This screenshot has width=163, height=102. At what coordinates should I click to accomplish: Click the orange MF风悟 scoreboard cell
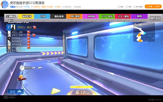click(74, 16)
